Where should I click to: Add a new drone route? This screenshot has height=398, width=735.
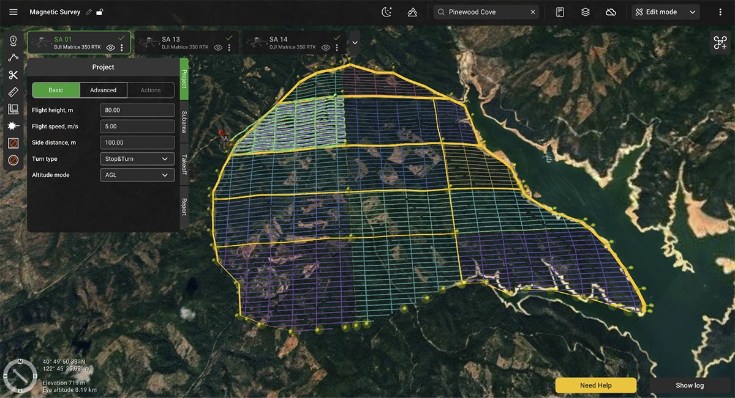point(720,43)
